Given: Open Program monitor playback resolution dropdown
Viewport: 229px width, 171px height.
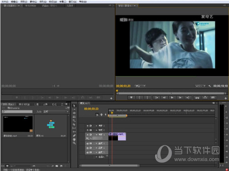Looking at the screenshot, I should 200,86.
